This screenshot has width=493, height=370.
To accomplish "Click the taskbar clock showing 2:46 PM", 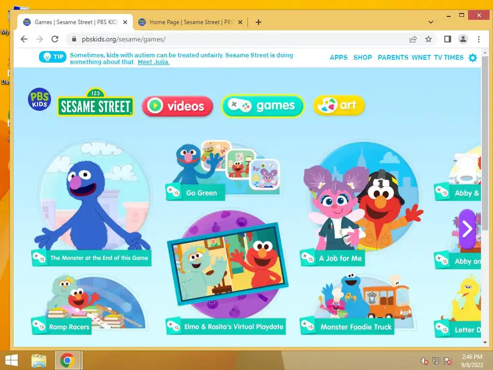I will tap(472, 361).
